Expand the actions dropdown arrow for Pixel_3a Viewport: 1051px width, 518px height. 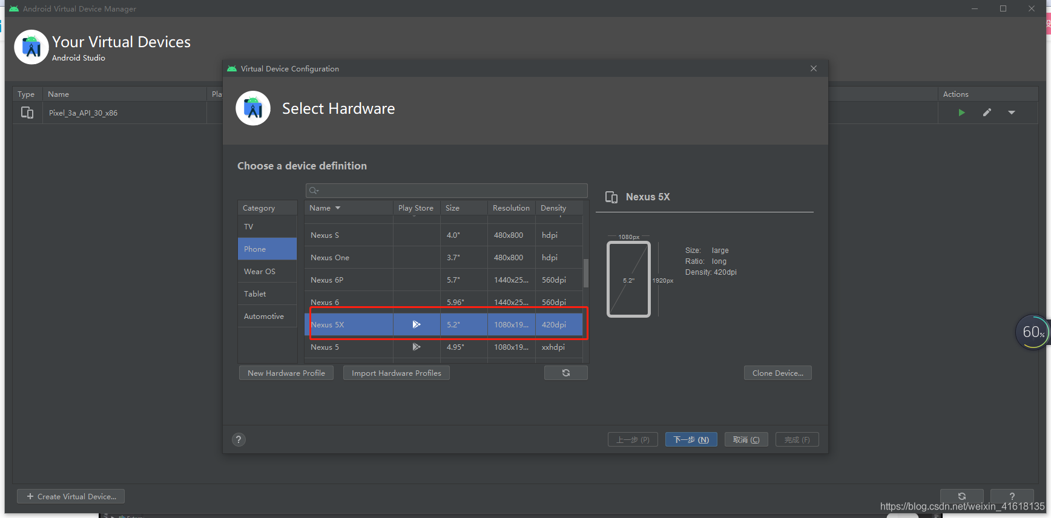point(1012,113)
